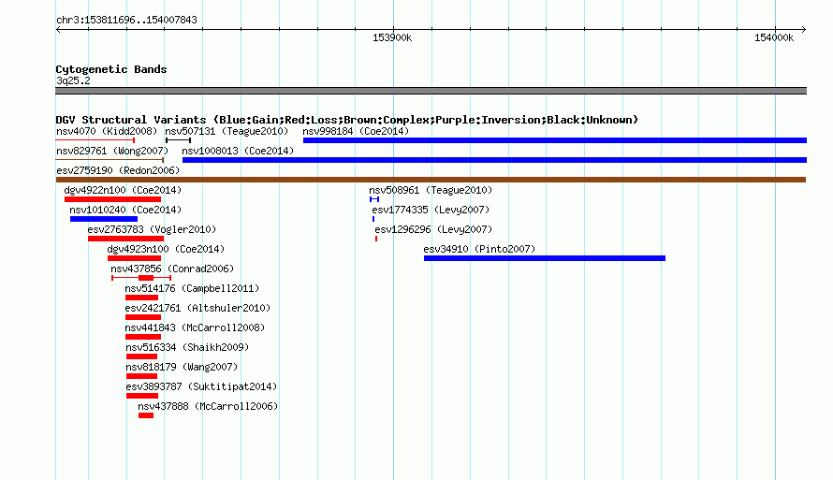Open the nsv437856 (Conrad2006) label
The image size is (833, 480).
point(172,269)
